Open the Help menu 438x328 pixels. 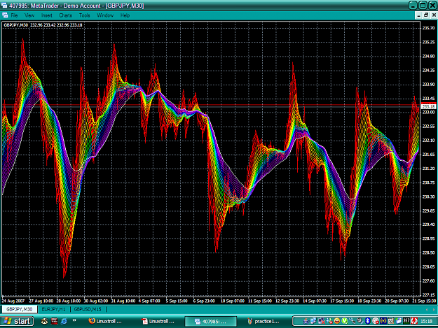click(125, 15)
